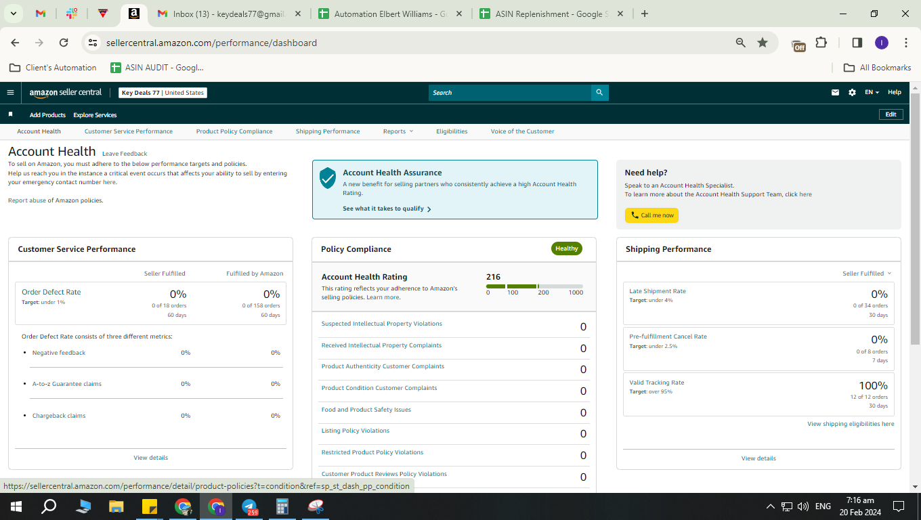The width and height of the screenshot is (921, 520).
Task: Open the volume control in system tray
Action: point(803,506)
